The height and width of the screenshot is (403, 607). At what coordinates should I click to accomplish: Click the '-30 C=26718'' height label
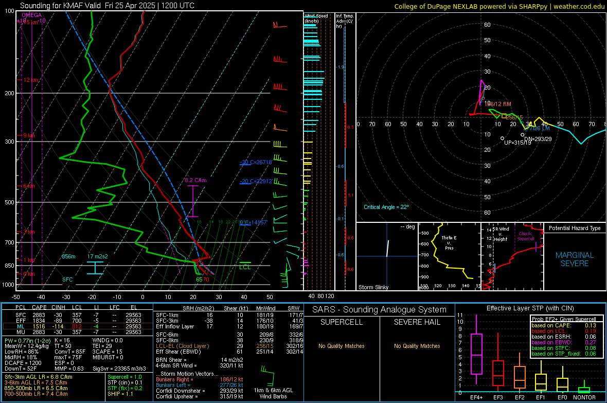[x=256, y=162]
